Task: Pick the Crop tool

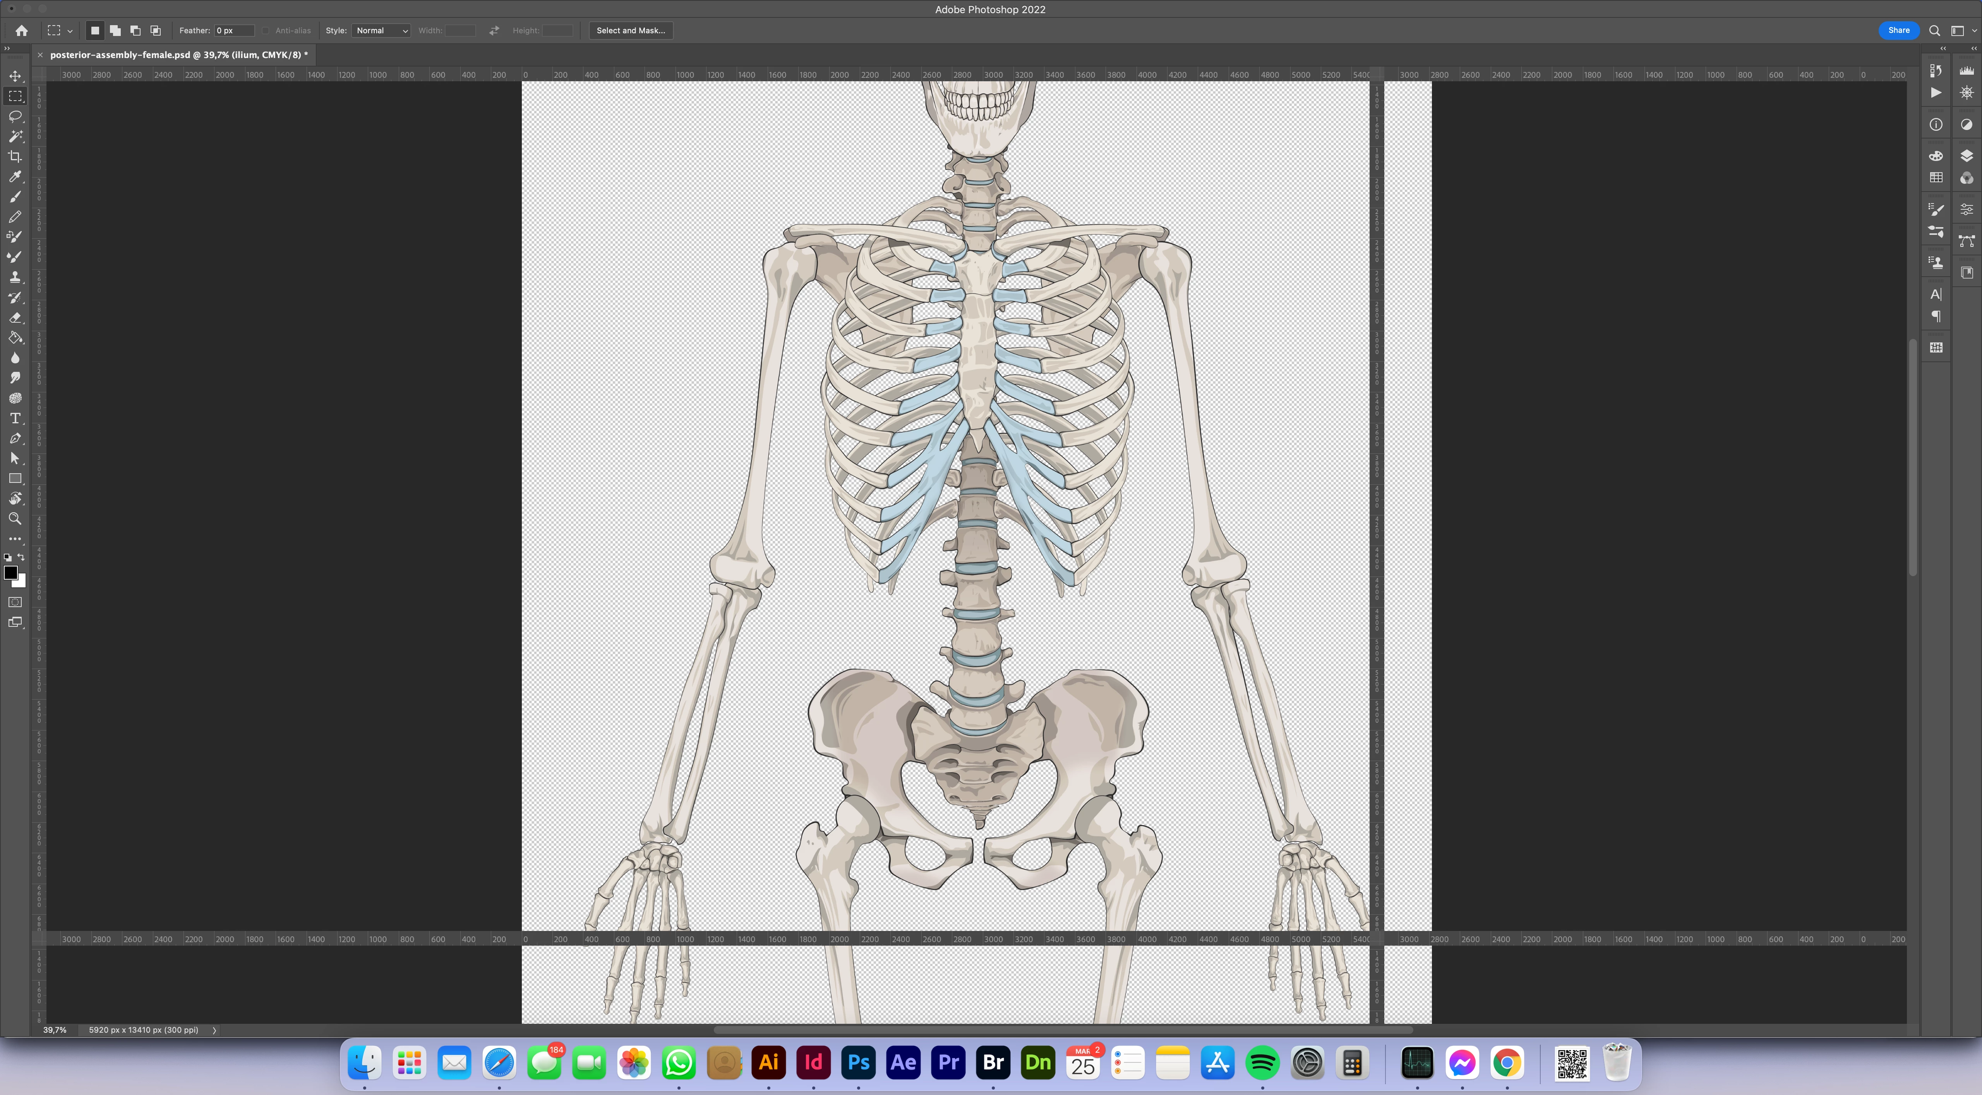Action: (x=15, y=157)
